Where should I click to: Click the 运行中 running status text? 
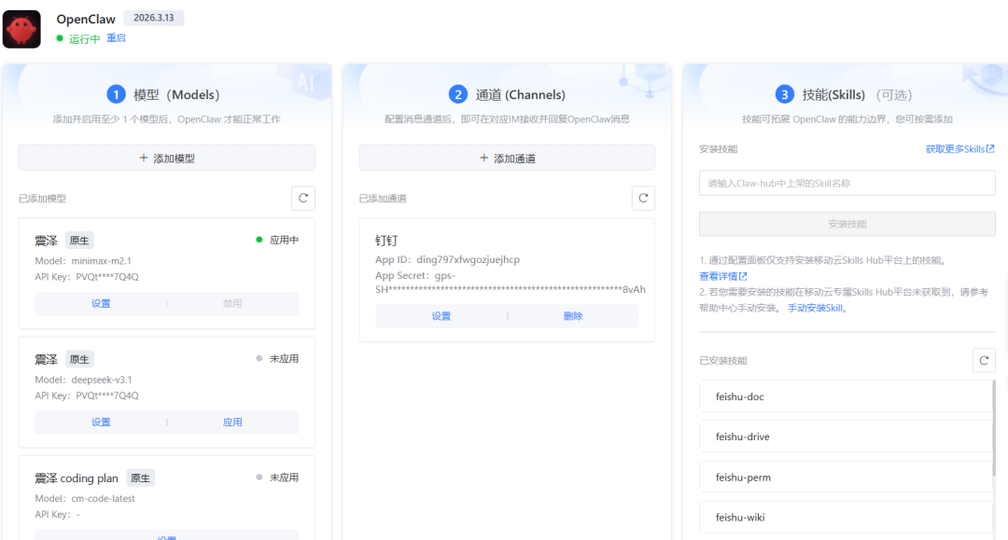tap(84, 38)
